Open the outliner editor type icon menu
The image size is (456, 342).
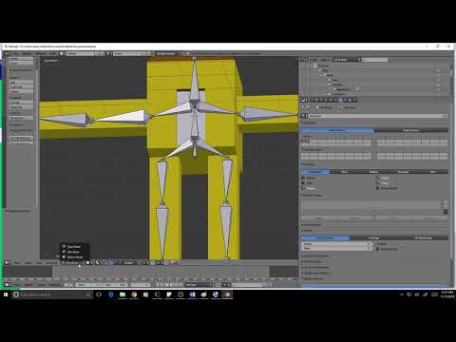click(x=303, y=60)
